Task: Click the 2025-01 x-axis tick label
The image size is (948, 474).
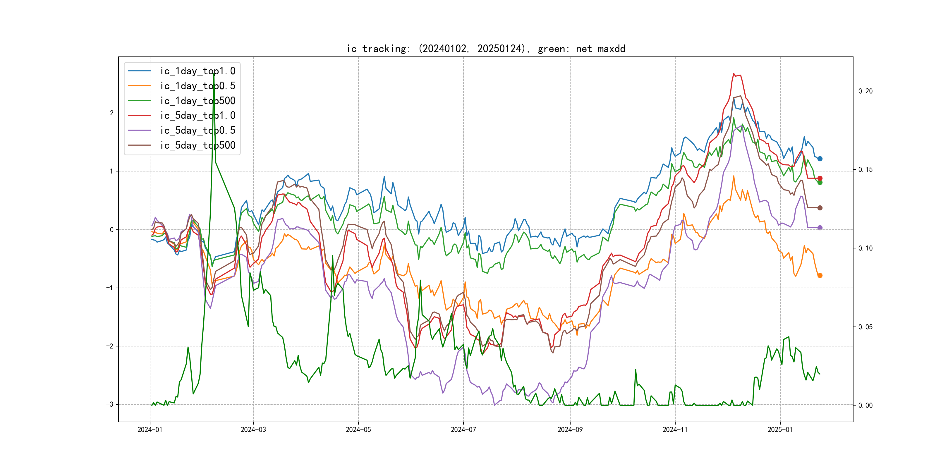Action: [x=780, y=430]
